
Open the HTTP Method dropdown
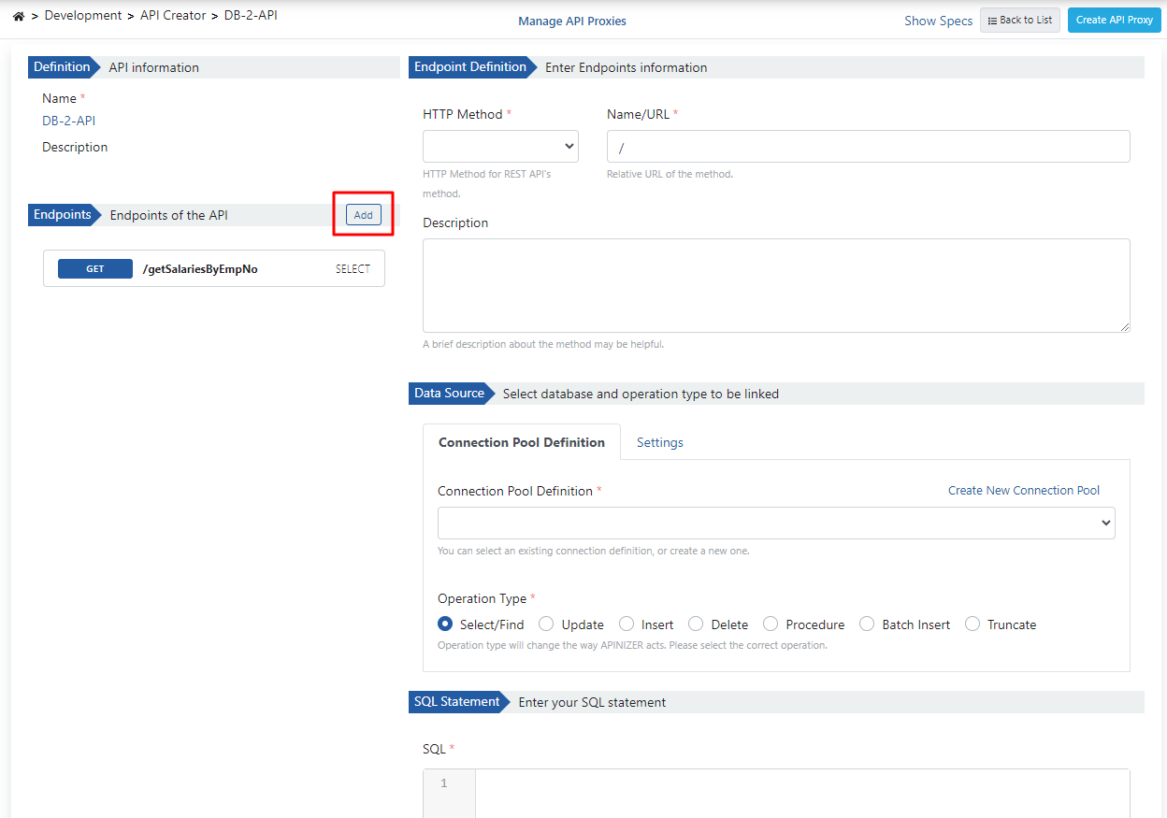pyautogui.click(x=500, y=147)
